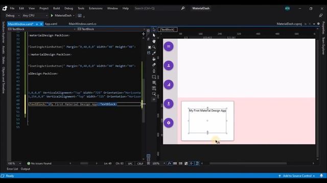This screenshot has width=327, height=183.
Task: Open Objects and Timeline side tab
Action: (4, 80)
